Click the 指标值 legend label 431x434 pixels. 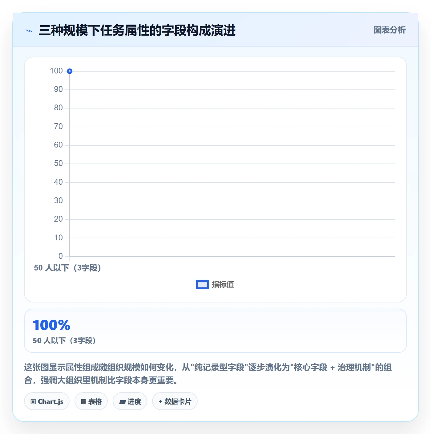(x=223, y=285)
